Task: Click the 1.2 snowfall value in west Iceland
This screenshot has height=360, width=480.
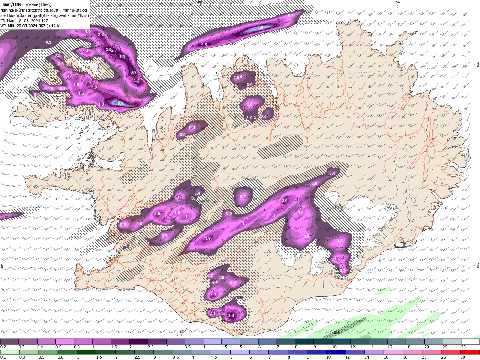Action: pos(180,198)
